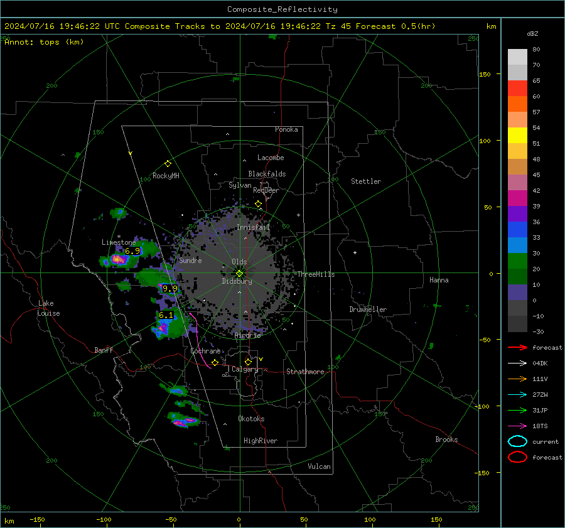Click the storm cell core below the 6.1 label

[x=163, y=328]
